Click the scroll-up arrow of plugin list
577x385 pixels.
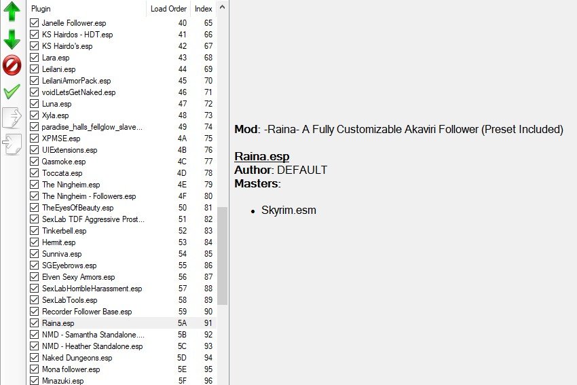(x=222, y=7)
